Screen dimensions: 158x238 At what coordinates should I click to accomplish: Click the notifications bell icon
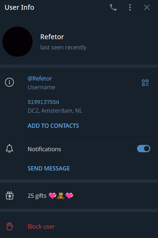click(x=9, y=148)
